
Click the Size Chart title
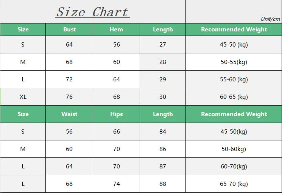point(93,12)
